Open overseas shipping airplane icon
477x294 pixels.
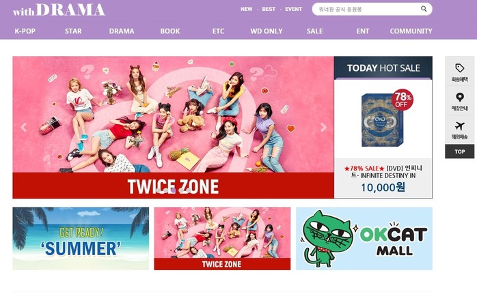pyautogui.click(x=460, y=126)
